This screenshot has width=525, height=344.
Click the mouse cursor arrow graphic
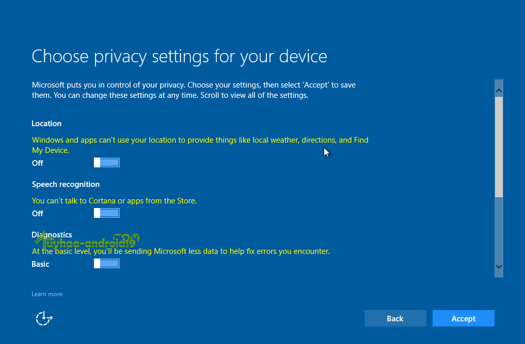pyautogui.click(x=326, y=152)
